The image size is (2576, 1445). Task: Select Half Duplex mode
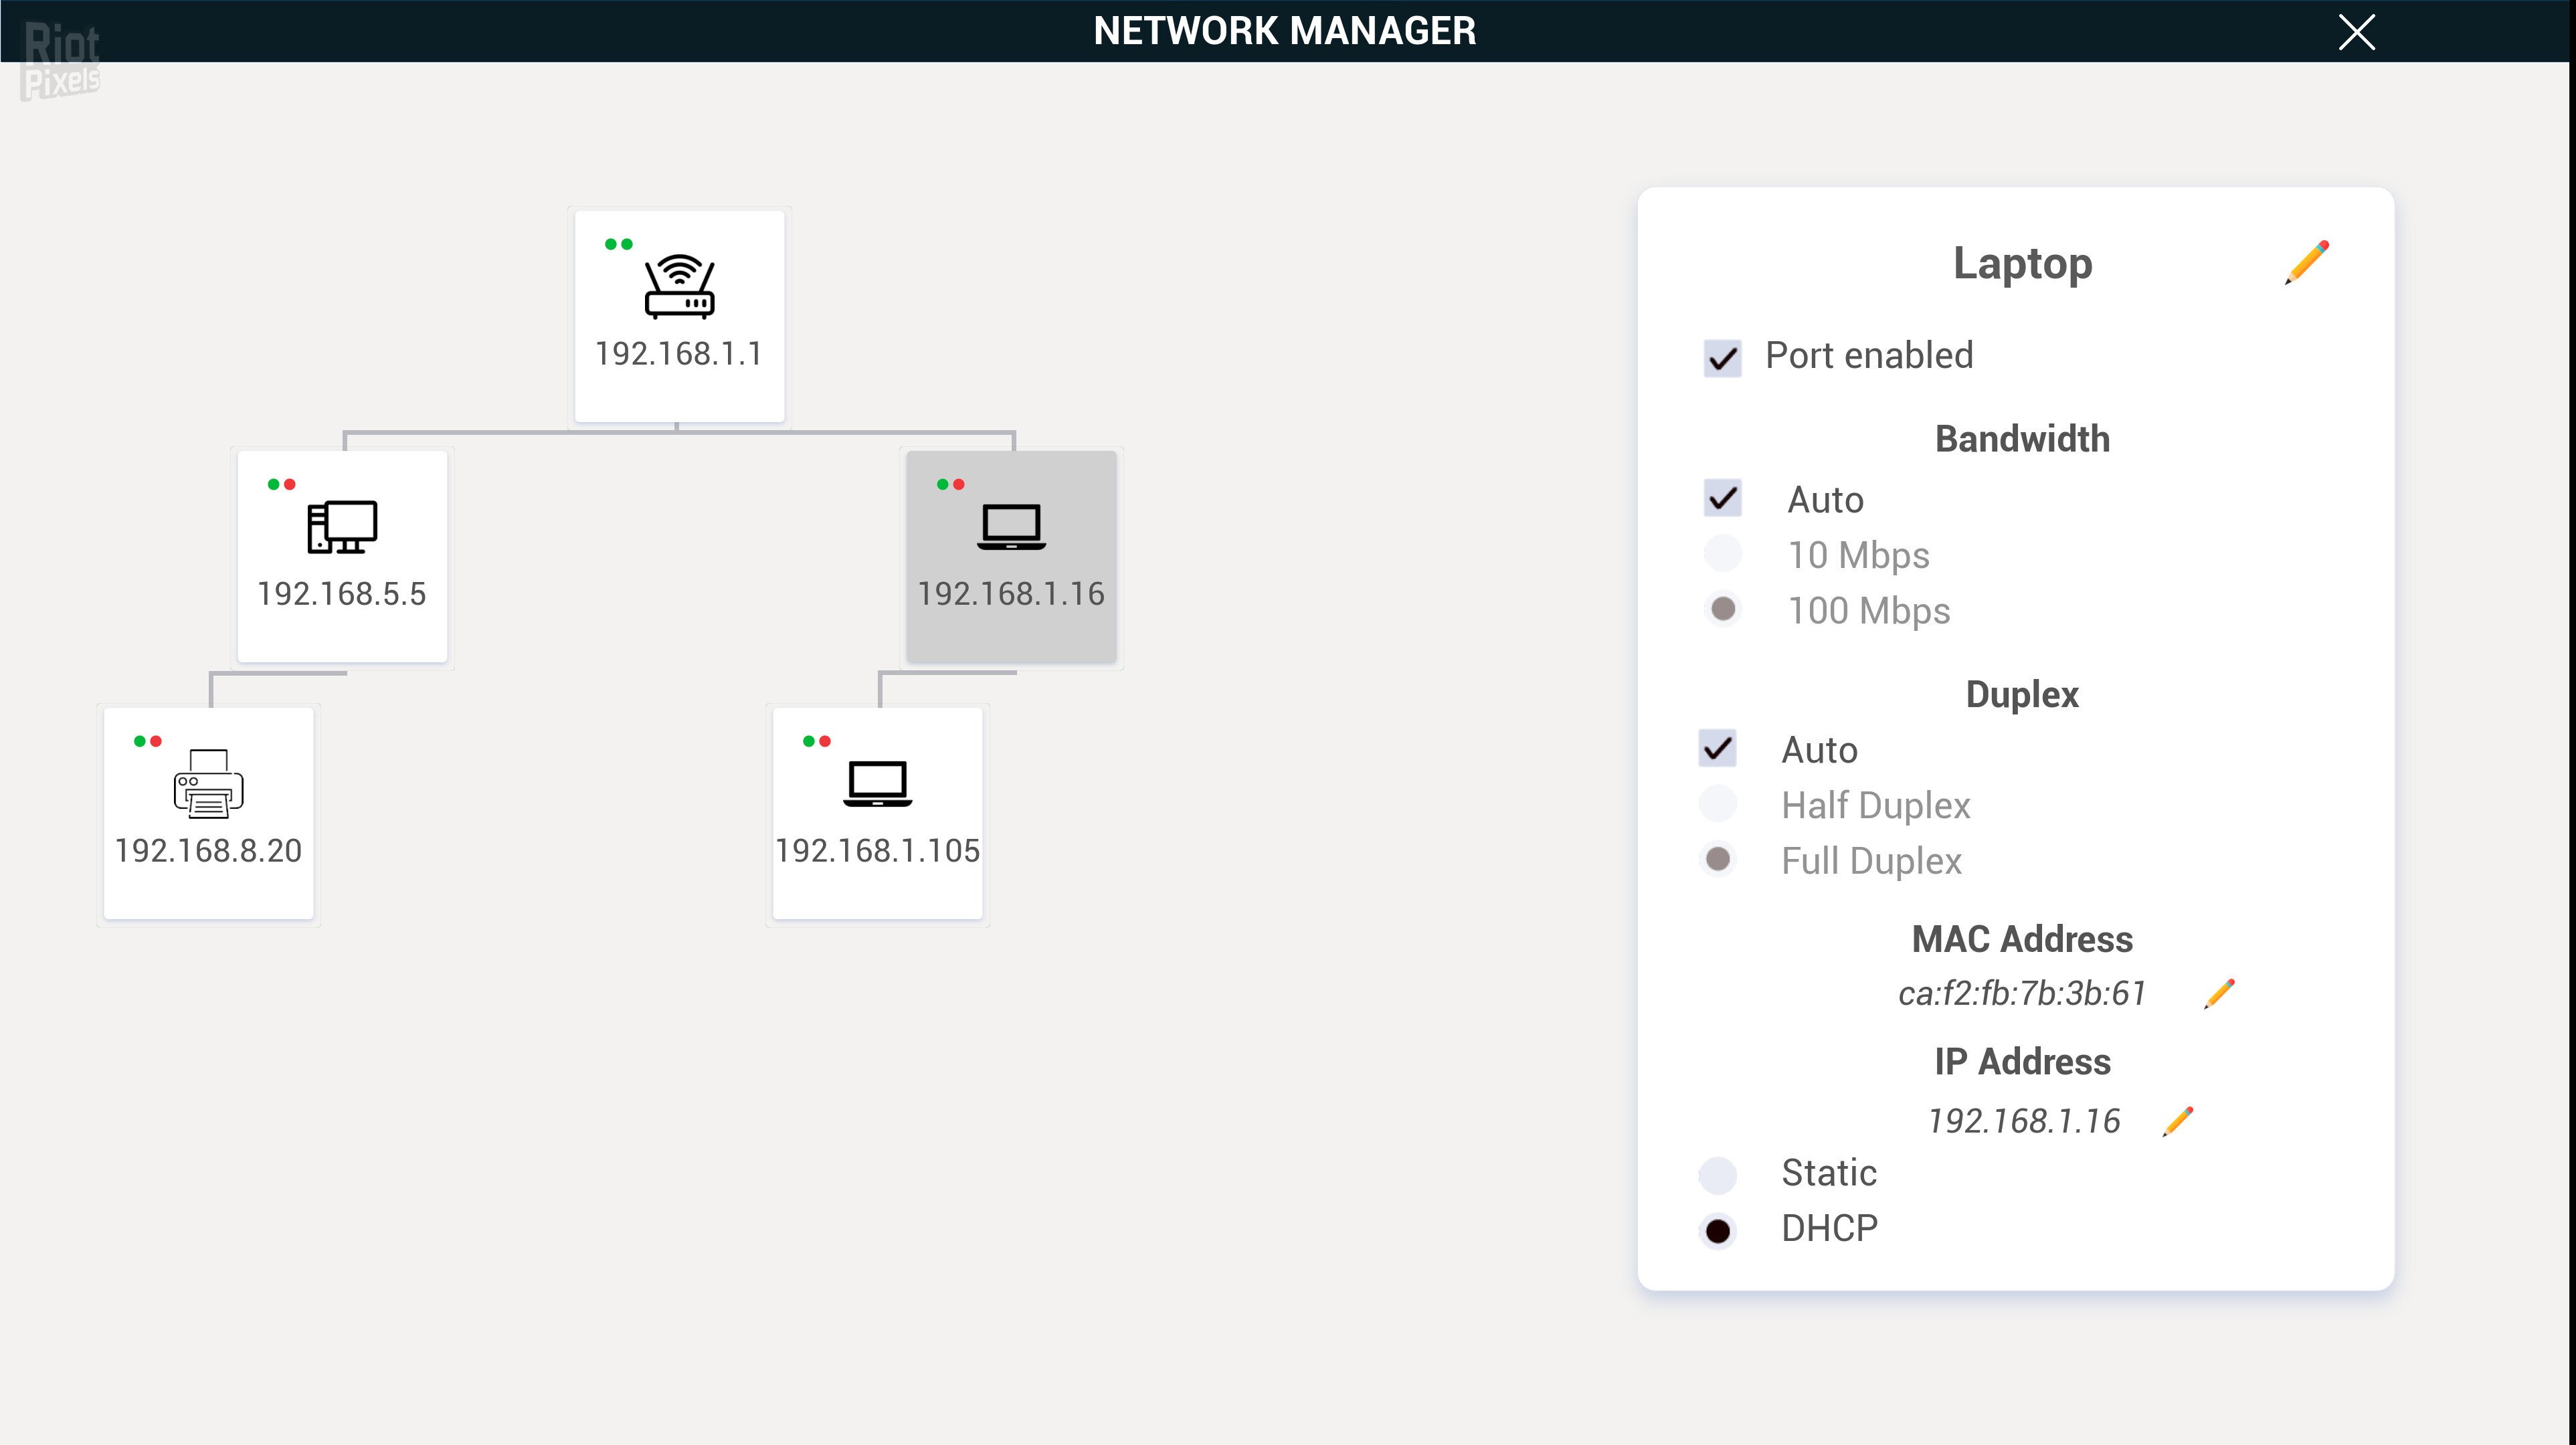click(1718, 805)
